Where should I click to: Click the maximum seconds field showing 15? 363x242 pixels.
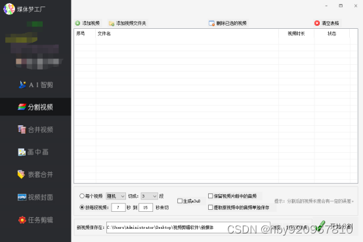tap(146, 207)
